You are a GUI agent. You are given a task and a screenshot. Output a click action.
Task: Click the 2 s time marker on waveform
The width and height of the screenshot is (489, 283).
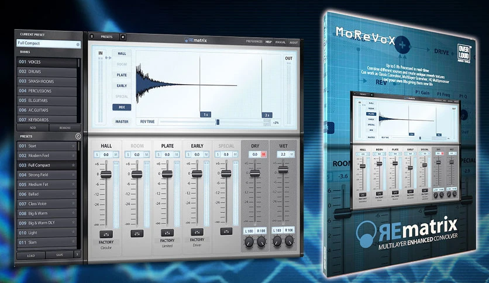tap(267, 115)
